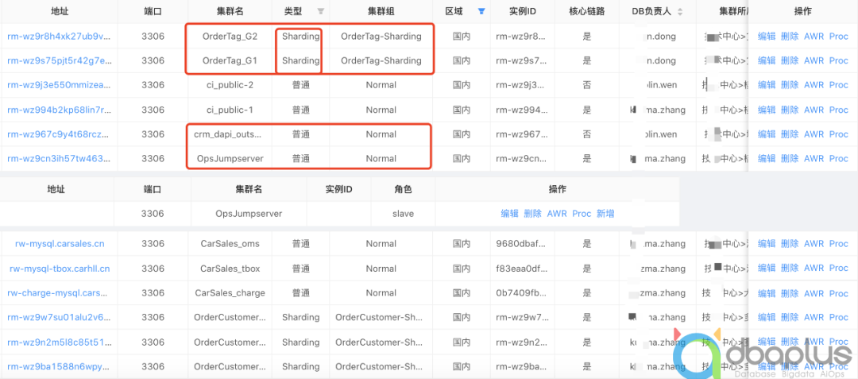Open address link rm-wz994b2kp68lin7r
The height and width of the screenshot is (379, 858).
[x=59, y=110]
